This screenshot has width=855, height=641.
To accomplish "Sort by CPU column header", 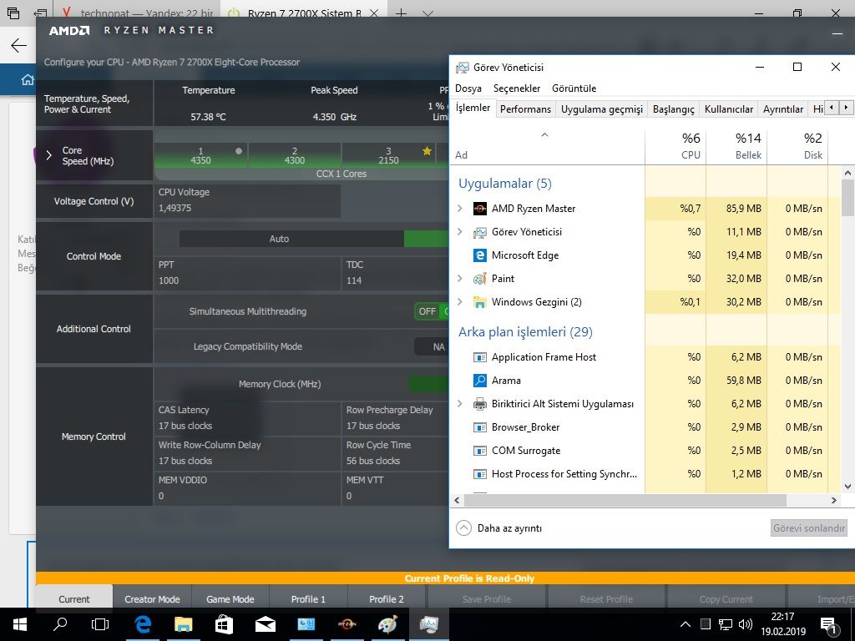I will click(x=675, y=146).
